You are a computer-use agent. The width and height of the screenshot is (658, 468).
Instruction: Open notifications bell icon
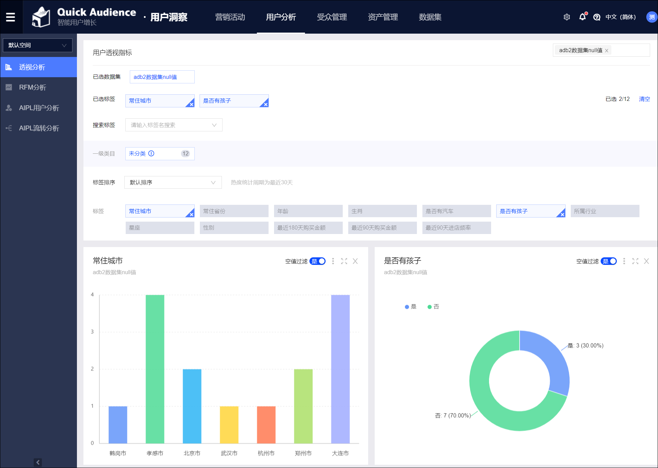pos(583,17)
